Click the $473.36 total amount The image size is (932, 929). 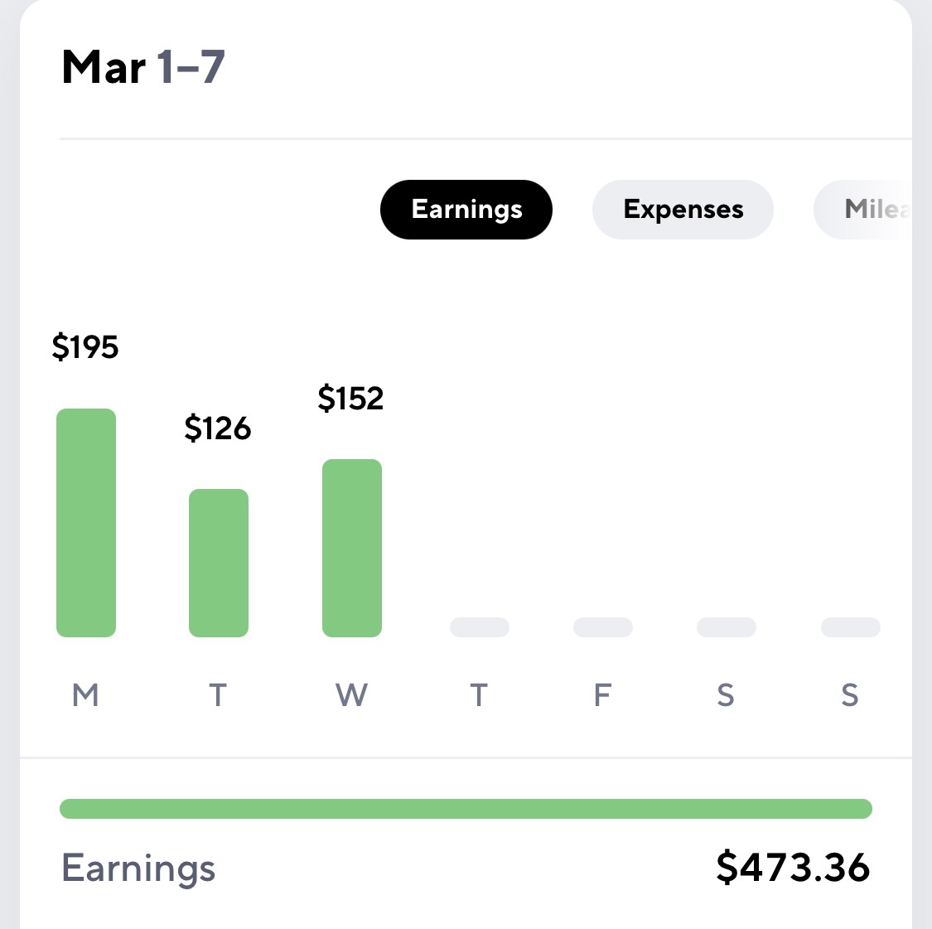(x=794, y=867)
